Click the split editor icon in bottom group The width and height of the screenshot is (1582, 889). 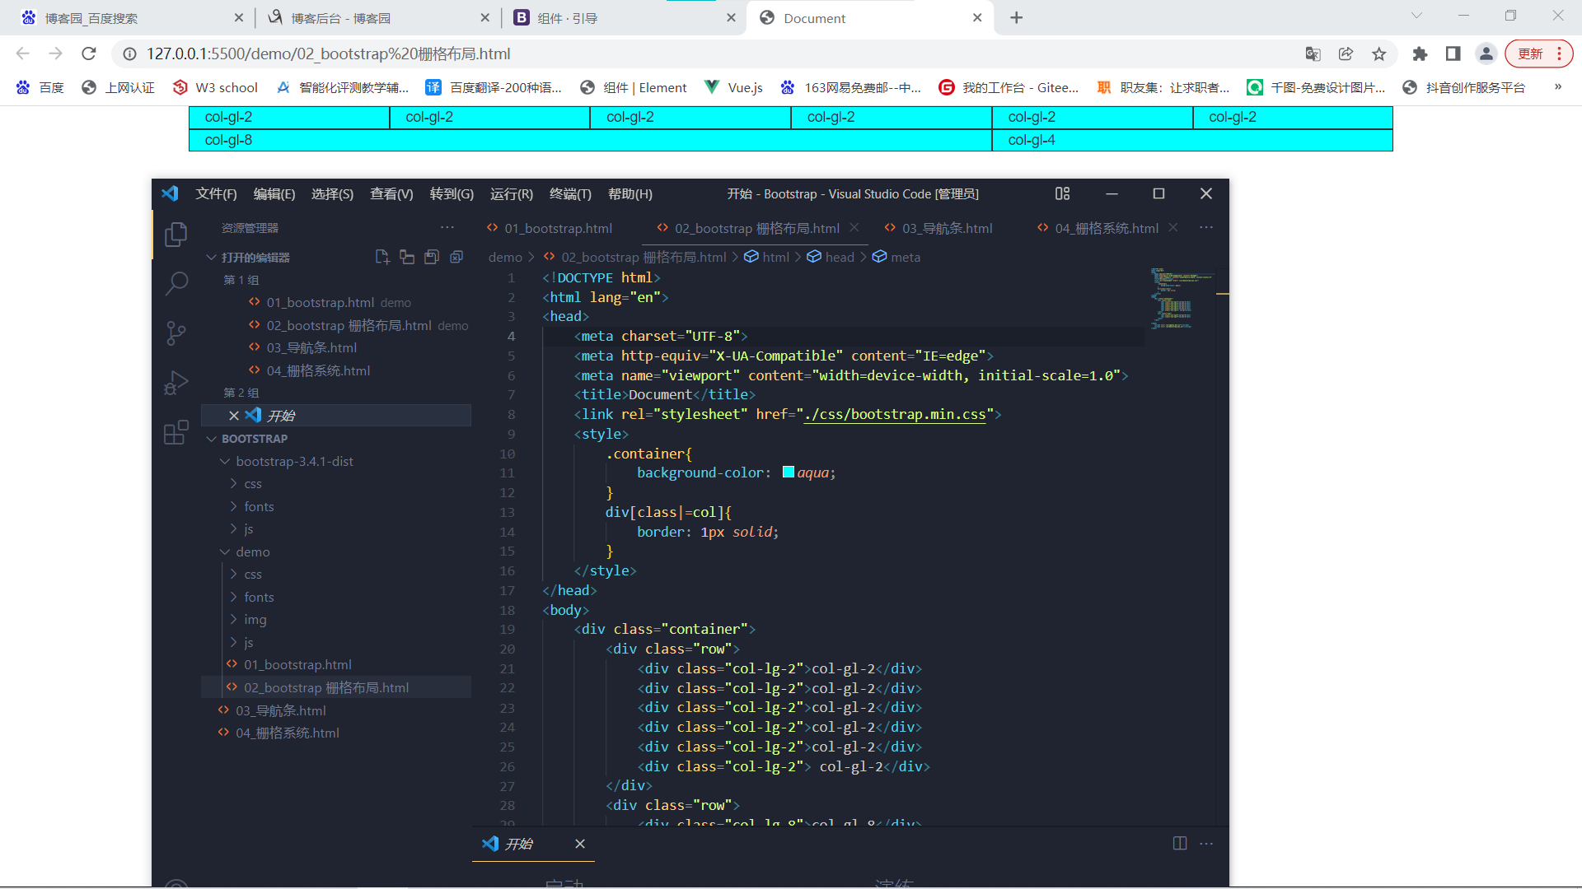tap(1179, 844)
